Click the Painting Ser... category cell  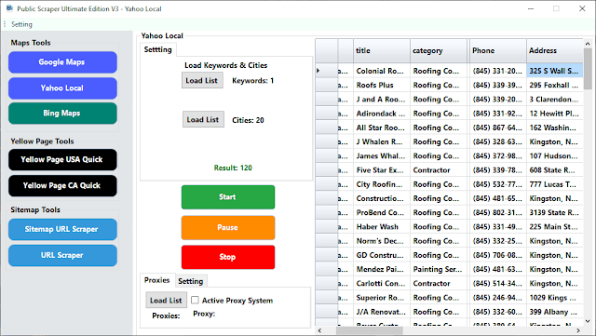click(x=439, y=270)
